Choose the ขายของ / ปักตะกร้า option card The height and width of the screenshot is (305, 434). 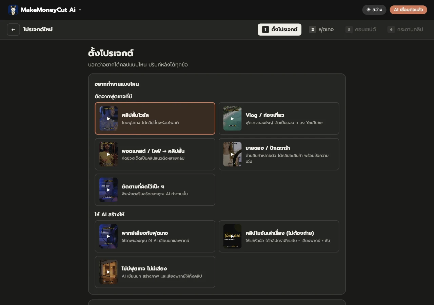click(x=279, y=154)
